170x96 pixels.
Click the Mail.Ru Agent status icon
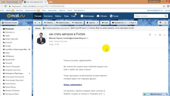pyautogui.click(x=144, y=94)
